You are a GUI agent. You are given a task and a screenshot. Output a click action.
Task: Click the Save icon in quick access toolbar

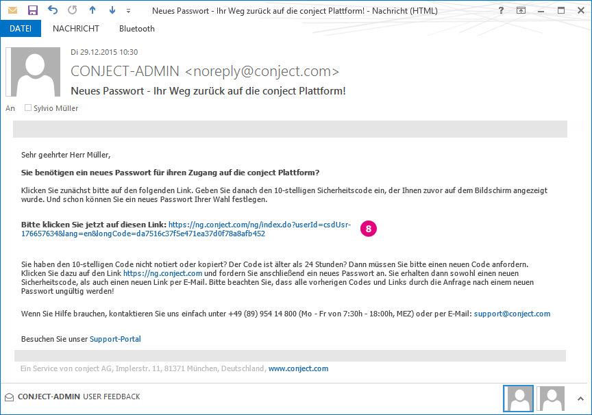32,10
